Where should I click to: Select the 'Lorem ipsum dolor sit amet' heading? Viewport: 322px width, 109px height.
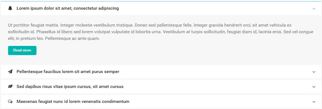coord(68,8)
